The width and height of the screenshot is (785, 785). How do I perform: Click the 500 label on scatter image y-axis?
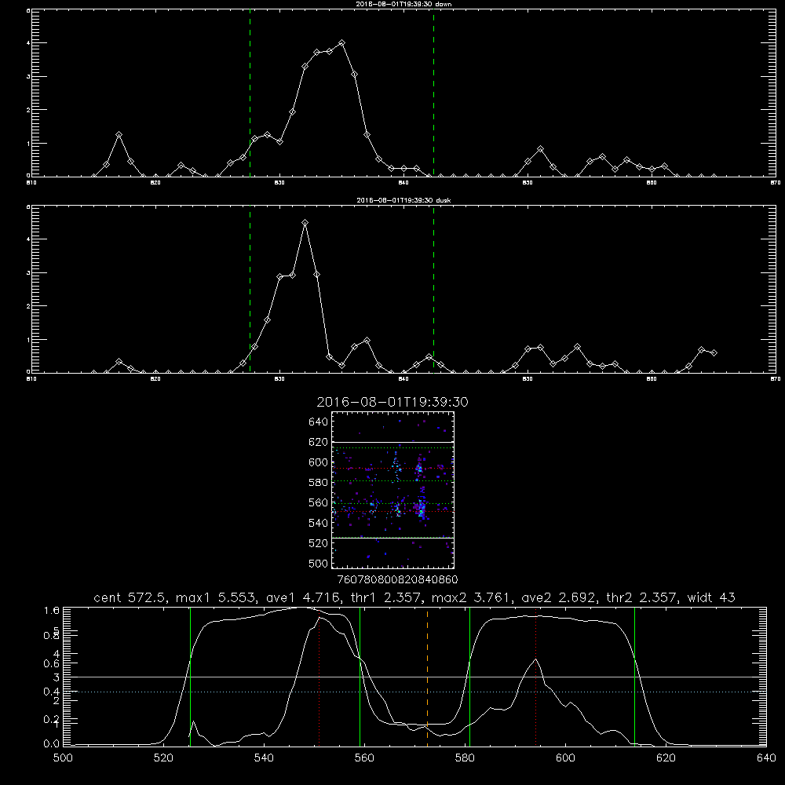(x=319, y=563)
